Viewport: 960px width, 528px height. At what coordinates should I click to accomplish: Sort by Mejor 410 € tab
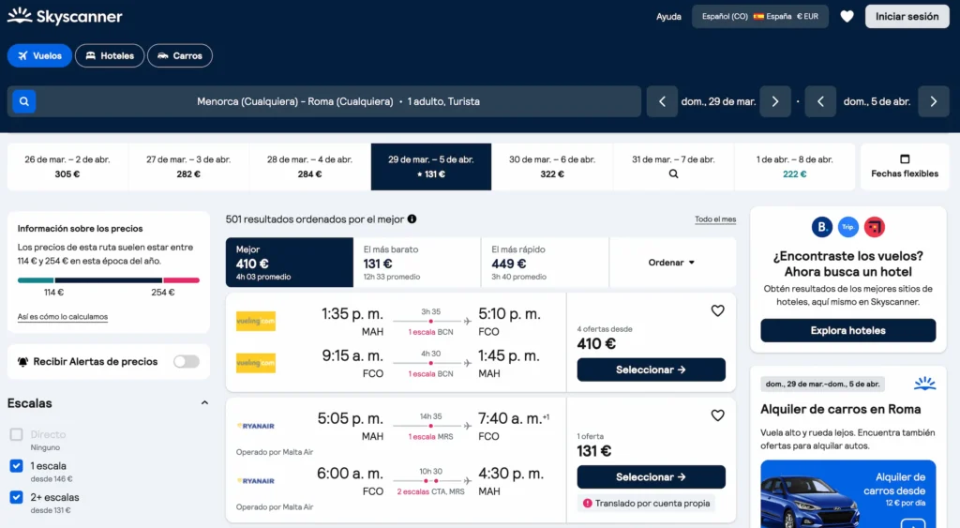(x=290, y=263)
